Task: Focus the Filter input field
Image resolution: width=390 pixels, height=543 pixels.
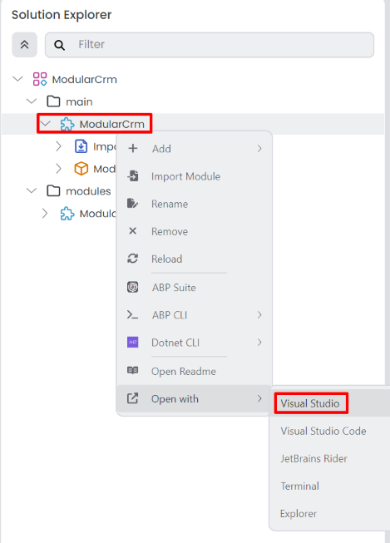Action: coord(210,45)
